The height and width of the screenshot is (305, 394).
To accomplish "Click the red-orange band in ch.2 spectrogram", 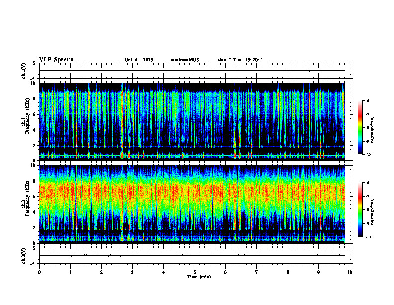I will tap(192, 192).
